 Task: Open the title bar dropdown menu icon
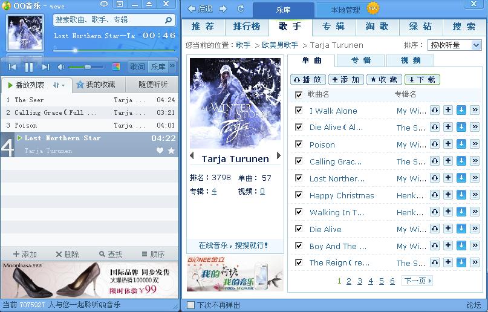coord(120,4)
